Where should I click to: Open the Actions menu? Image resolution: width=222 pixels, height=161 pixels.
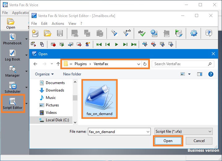pos(58,23)
